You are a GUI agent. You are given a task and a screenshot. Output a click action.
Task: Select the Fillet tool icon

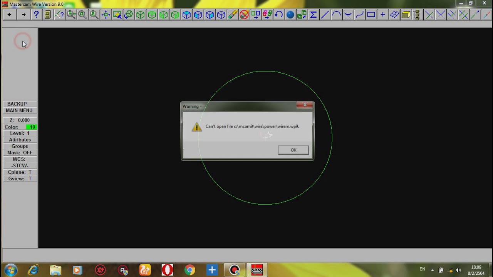pyautogui.click(x=348, y=15)
